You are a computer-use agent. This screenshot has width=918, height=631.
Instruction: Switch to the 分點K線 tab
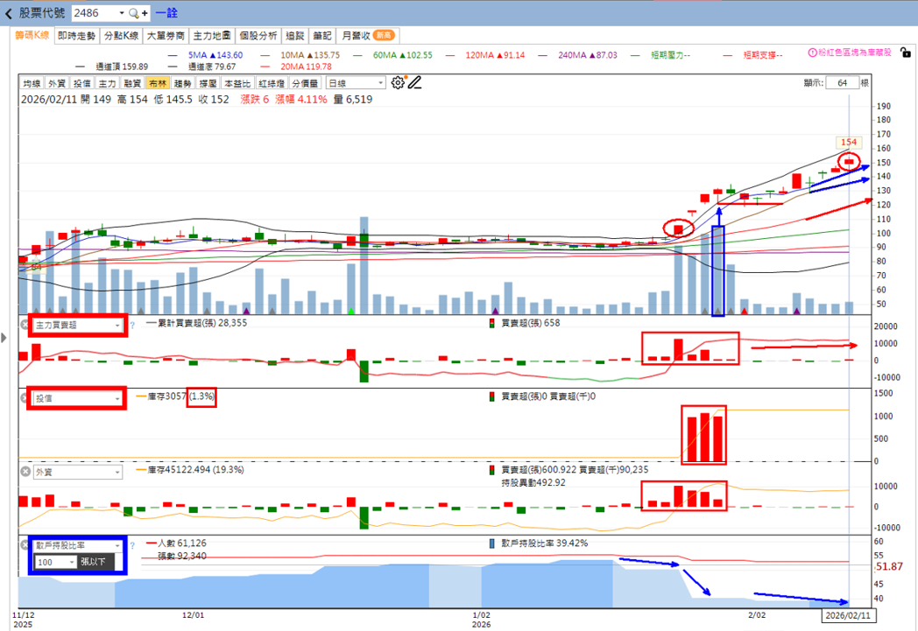pyautogui.click(x=121, y=36)
